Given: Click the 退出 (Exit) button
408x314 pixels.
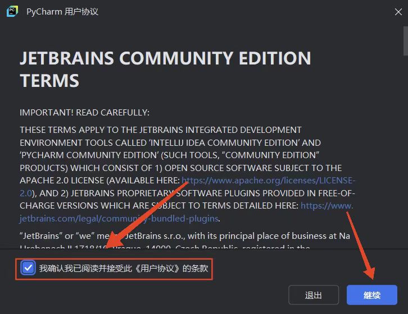Looking at the screenshot, I should tap(314, 295).
